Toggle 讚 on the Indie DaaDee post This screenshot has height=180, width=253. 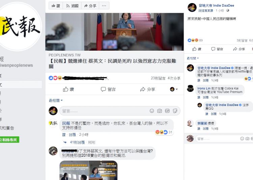(x=197, y=49)
